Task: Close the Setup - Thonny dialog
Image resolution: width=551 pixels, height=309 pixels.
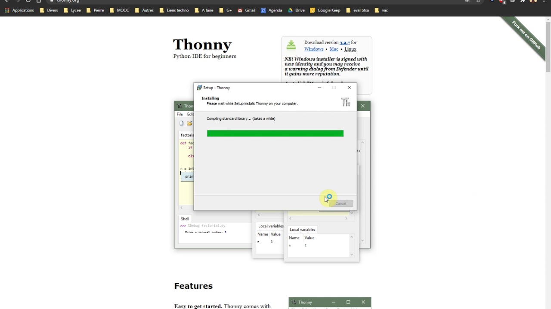Action: (349, 88)
